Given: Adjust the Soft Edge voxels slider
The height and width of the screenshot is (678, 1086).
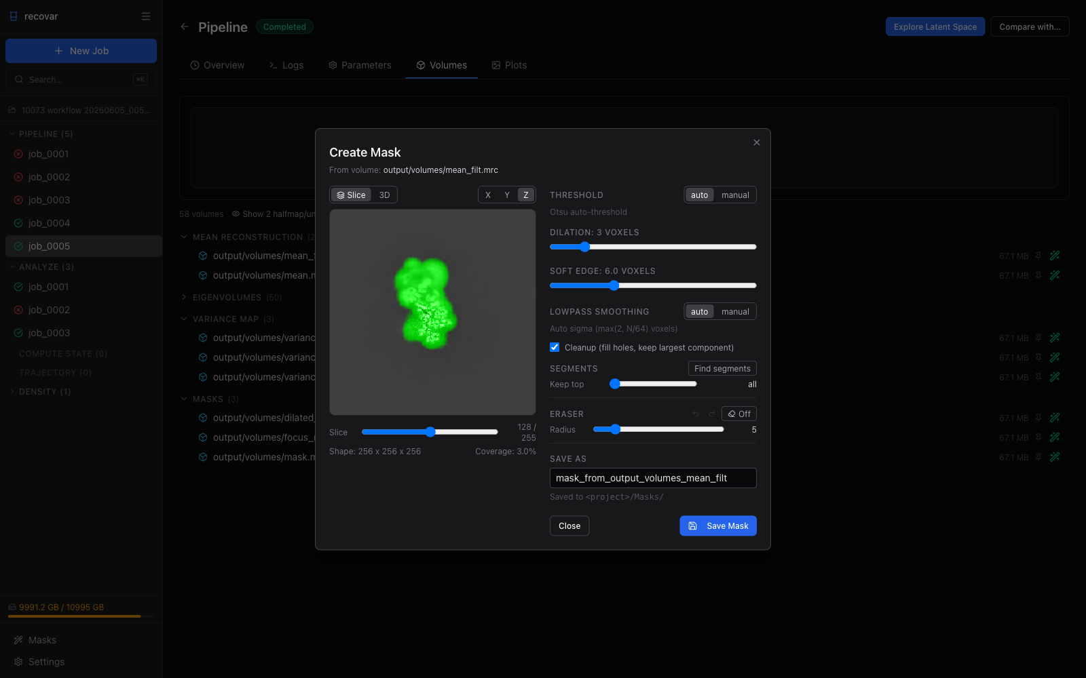Looking at the screenshot, I should click(653, 285).
